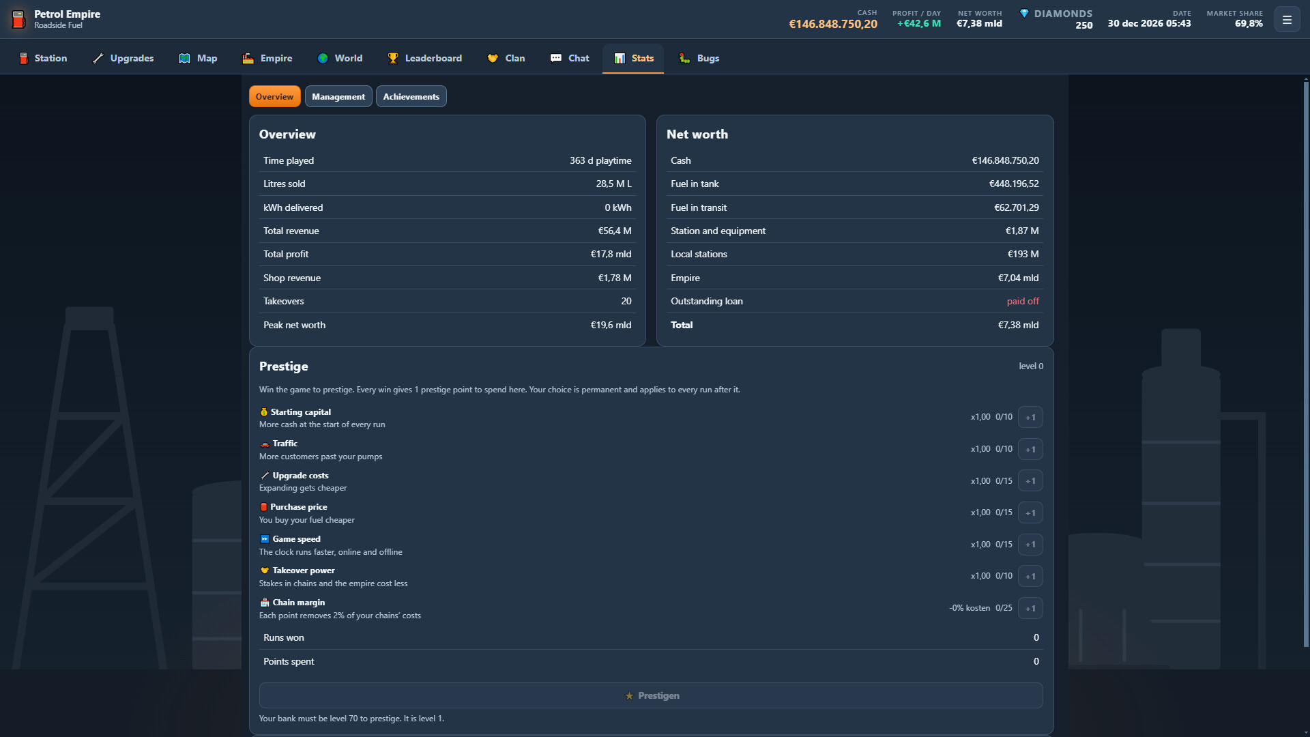Click the Empire factory icon
The width and height of the screenshot is (1310, 737).
[248, 58]
